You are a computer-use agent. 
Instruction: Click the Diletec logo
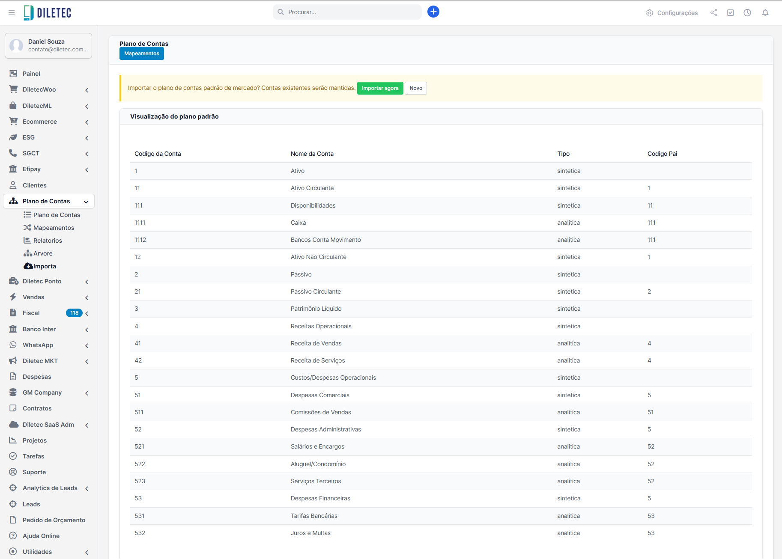[48, 13]
